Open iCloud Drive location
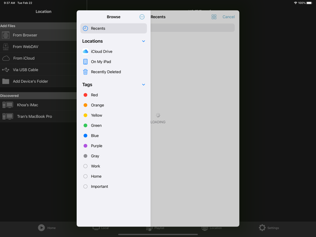316x237 pixels. pyautogui.click(x=113, y=51)
